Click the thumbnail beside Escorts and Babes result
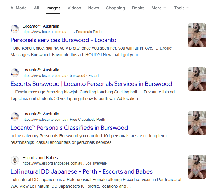The width and height of the screenshot is (213, 191). [x=197, y=167]
